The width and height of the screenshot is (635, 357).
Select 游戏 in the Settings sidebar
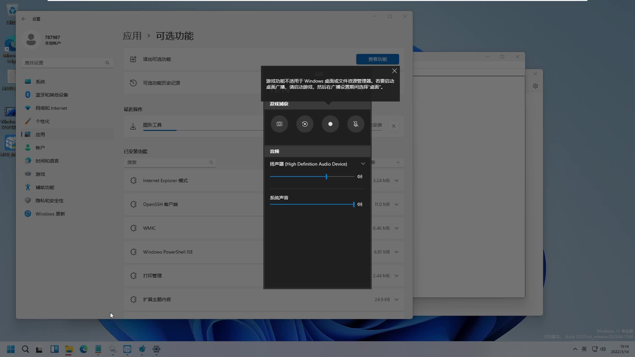tap(40, 174)
